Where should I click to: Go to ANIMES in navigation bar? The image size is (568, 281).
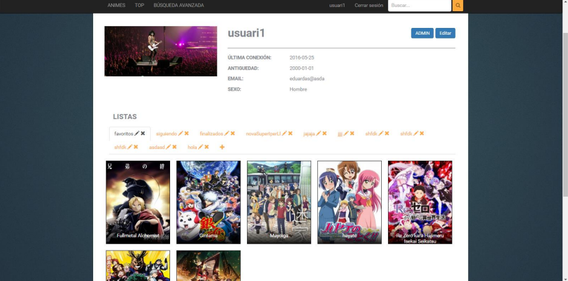tap(116, 6)
